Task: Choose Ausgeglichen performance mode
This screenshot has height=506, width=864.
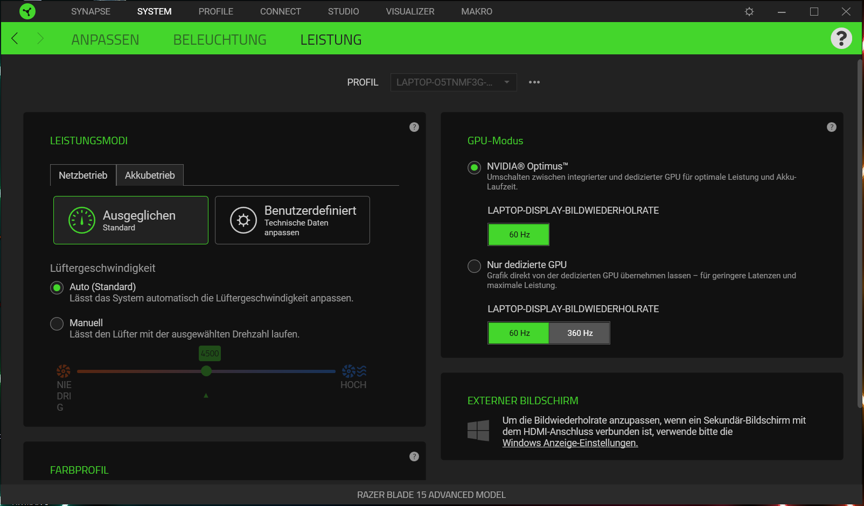Action: [x=131, y=220]
